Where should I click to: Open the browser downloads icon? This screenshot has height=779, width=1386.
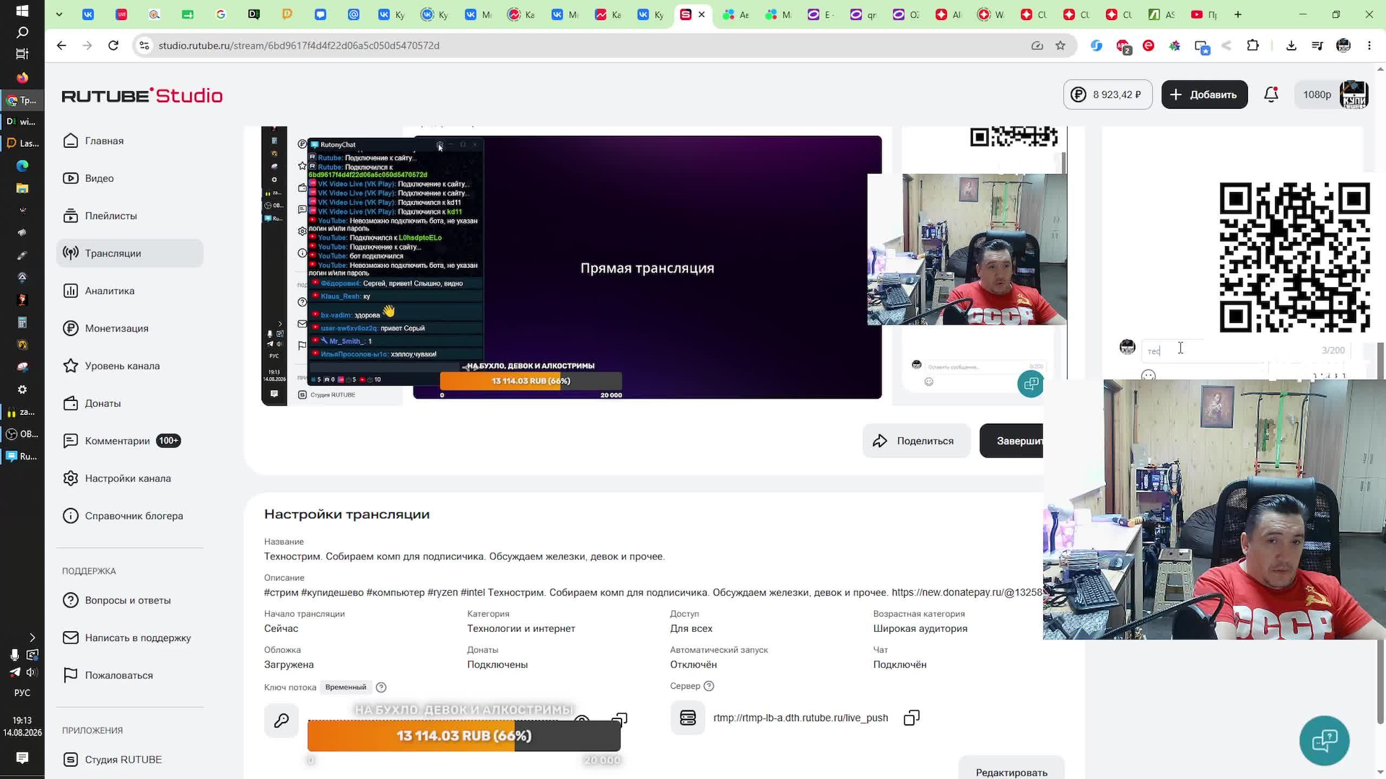click(x=1291, y=45)
